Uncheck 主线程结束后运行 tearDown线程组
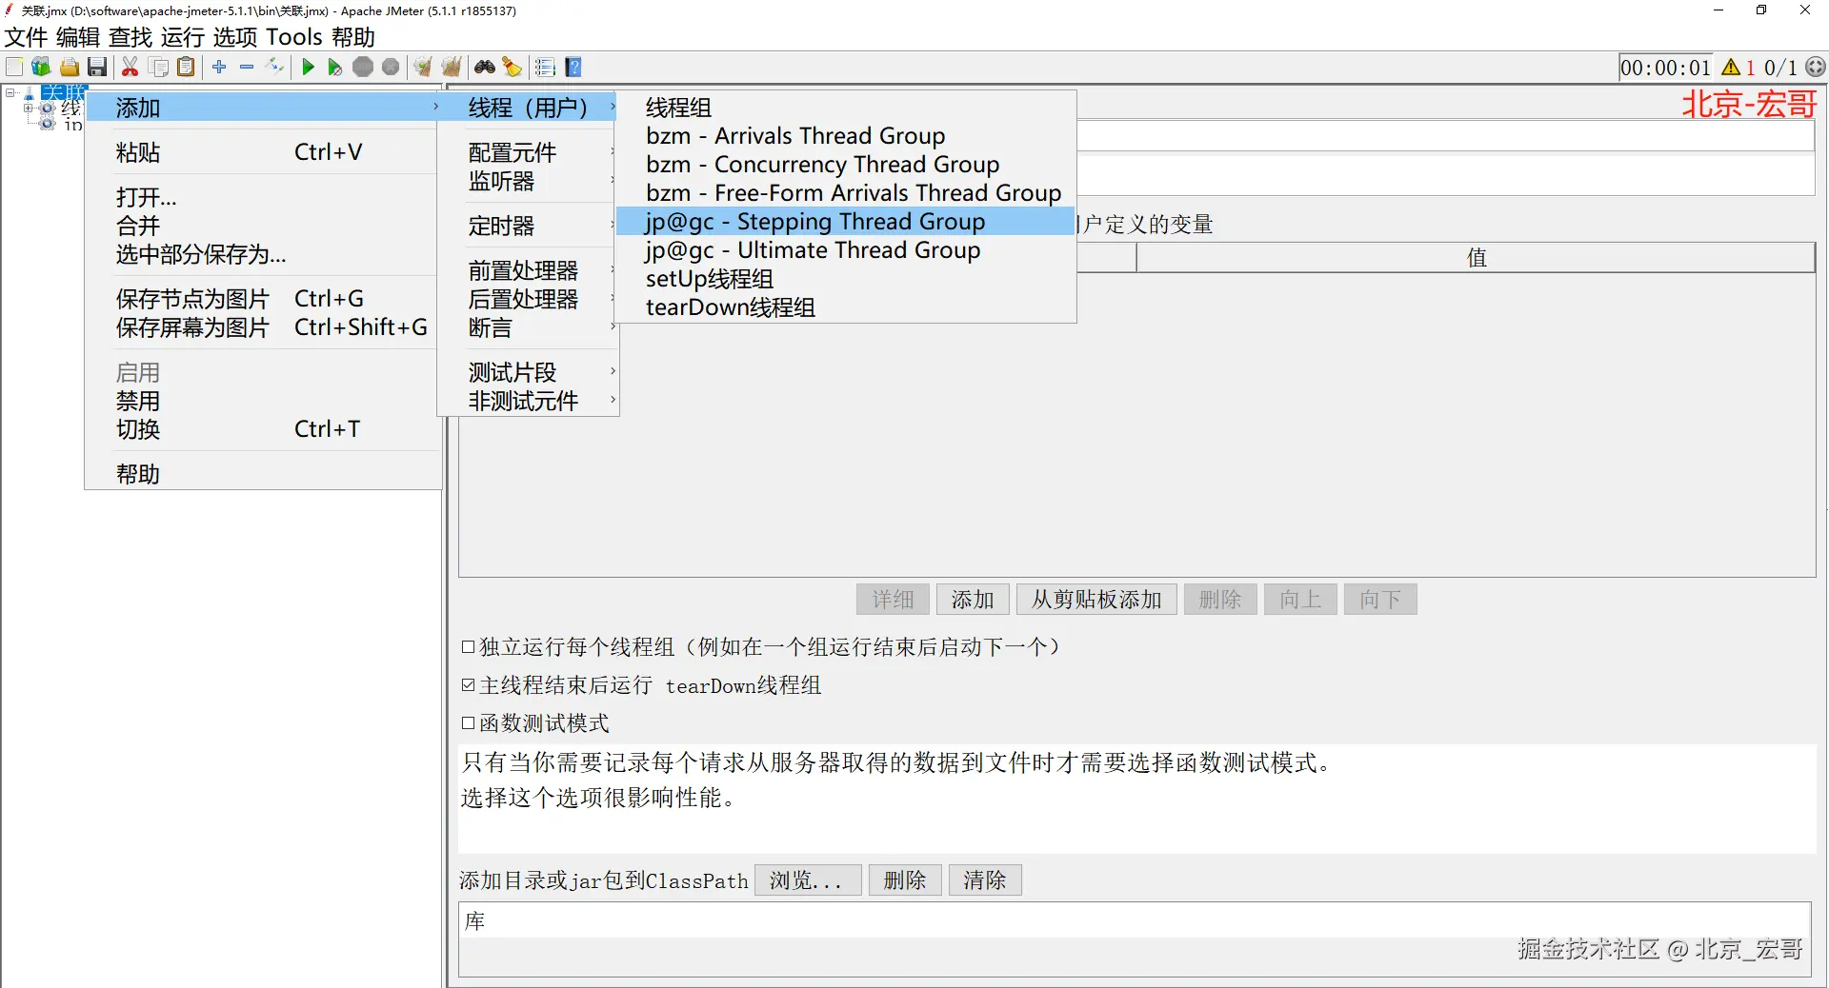 pyautogui.click(x=468, y=685)
